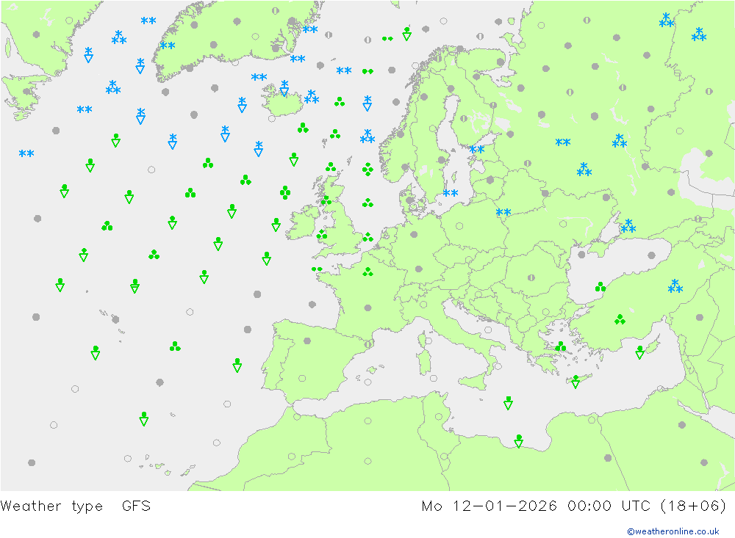This screenshot has width=735, height=538.
Task: Click the light drizzle symbol off Brittany
Action: [x=317, y=269]
